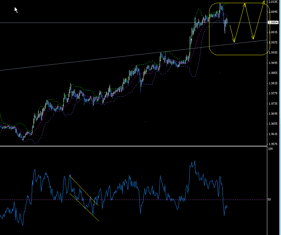
Task: Click the 1.9975 price axis label
Action: (273, 43)
